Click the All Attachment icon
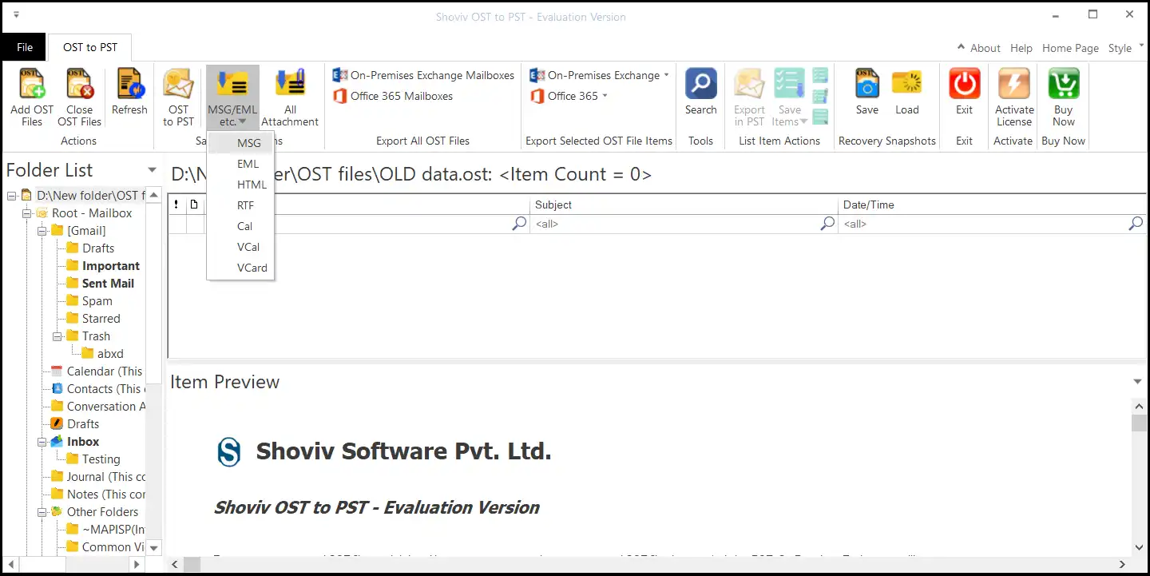Screen dimensions: 1150x576 pyautogui.click(x=290, y=84)
